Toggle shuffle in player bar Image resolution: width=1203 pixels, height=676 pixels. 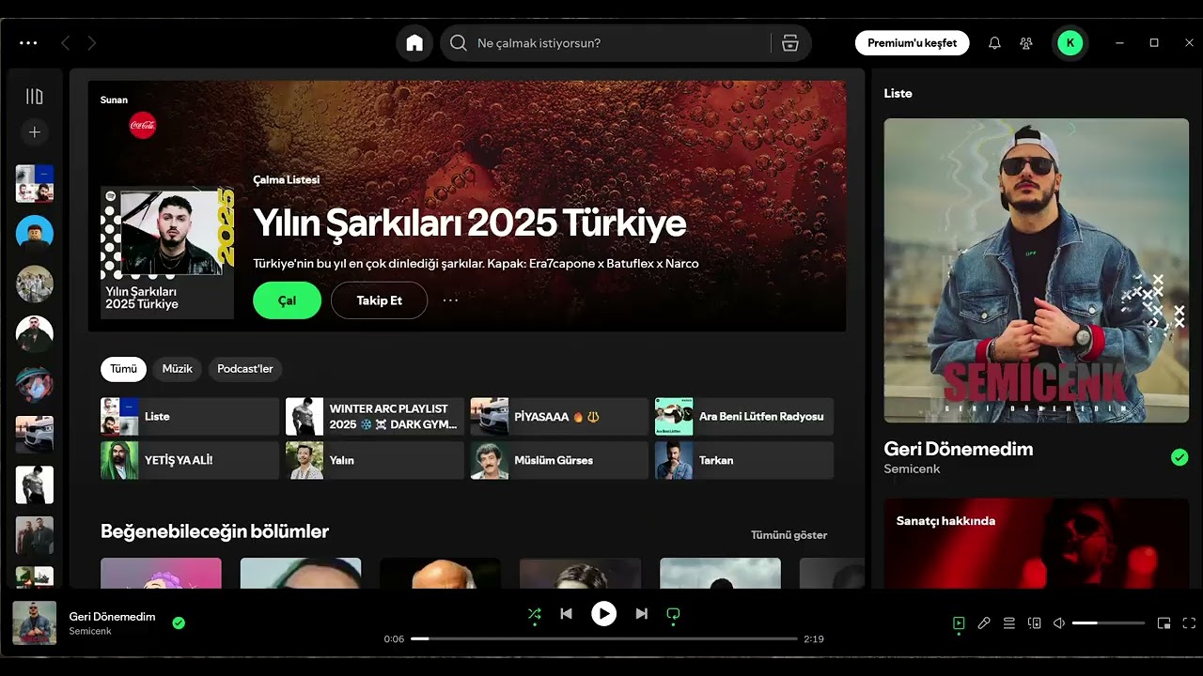point(534,613)
